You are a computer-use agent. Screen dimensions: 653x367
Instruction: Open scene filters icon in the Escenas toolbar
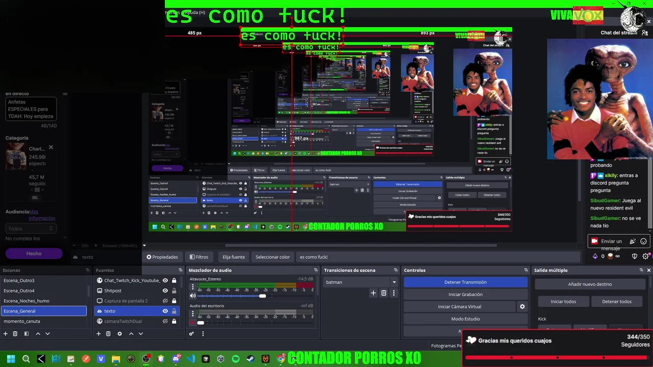coord(27,334)
